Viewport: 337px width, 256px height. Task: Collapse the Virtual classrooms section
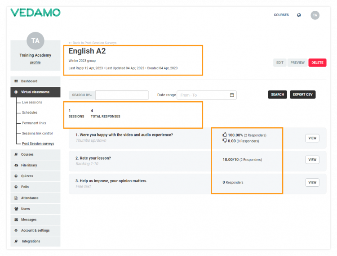pyautogui.click(x=35, y=92)
